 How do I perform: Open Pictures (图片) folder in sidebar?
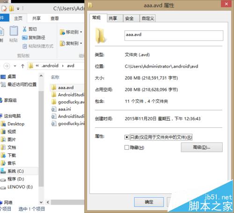(x=8, y=139)
